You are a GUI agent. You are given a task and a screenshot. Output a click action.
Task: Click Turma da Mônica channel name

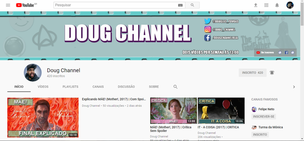point(271,127)
